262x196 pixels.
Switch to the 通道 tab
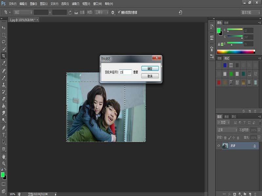point(227,117)
